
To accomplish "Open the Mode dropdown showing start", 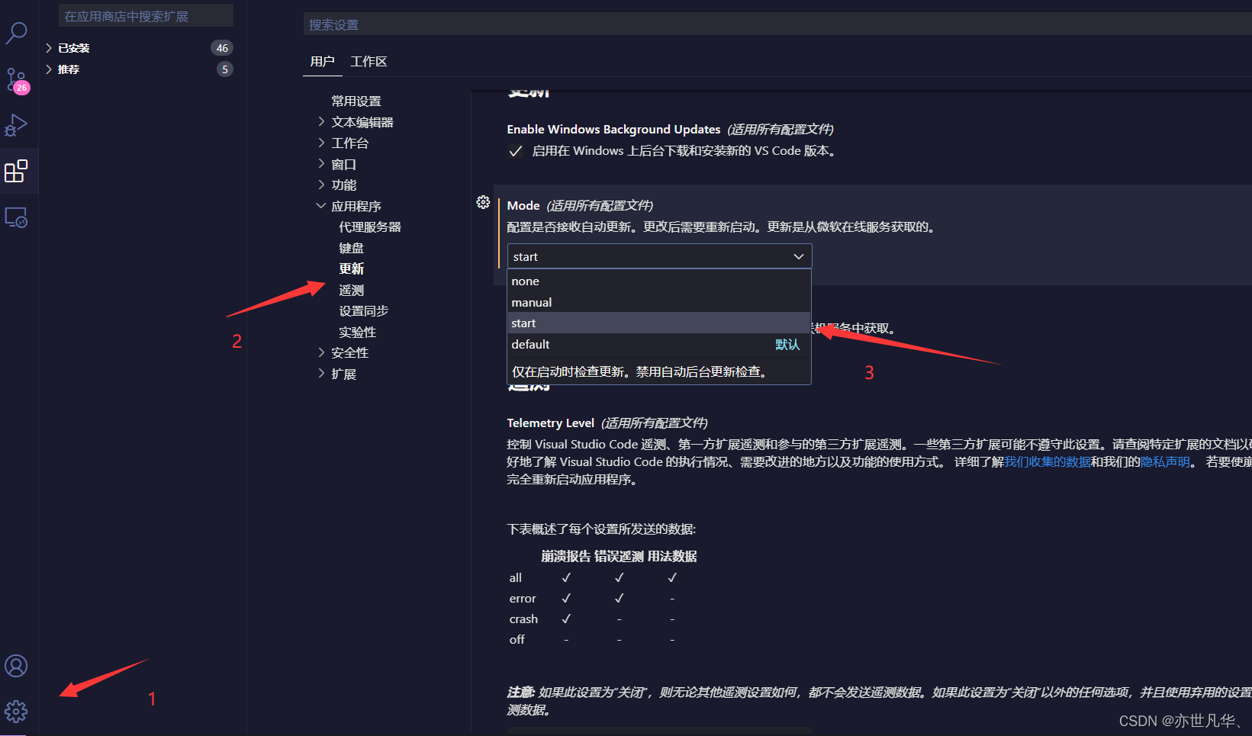I will pos(659,256).
